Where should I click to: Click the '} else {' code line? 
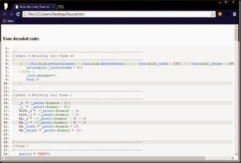tap(26, 71)
